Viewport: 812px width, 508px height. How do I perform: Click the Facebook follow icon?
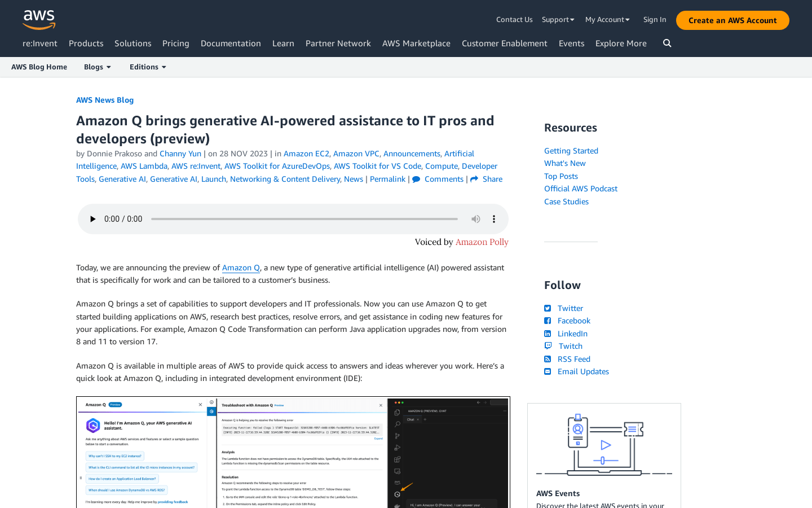point(548,321)
